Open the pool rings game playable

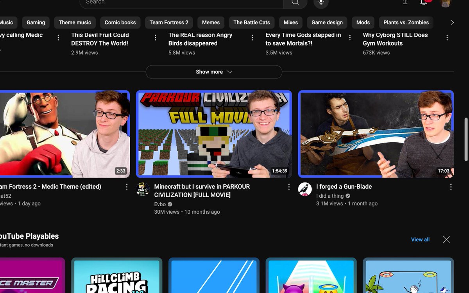click(x=408, y=276)
